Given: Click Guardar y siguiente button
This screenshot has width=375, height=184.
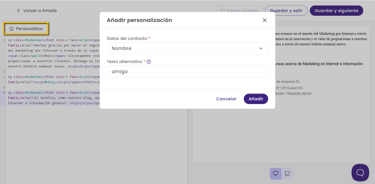Looking at the screenshot, I should tap(336, 11).
